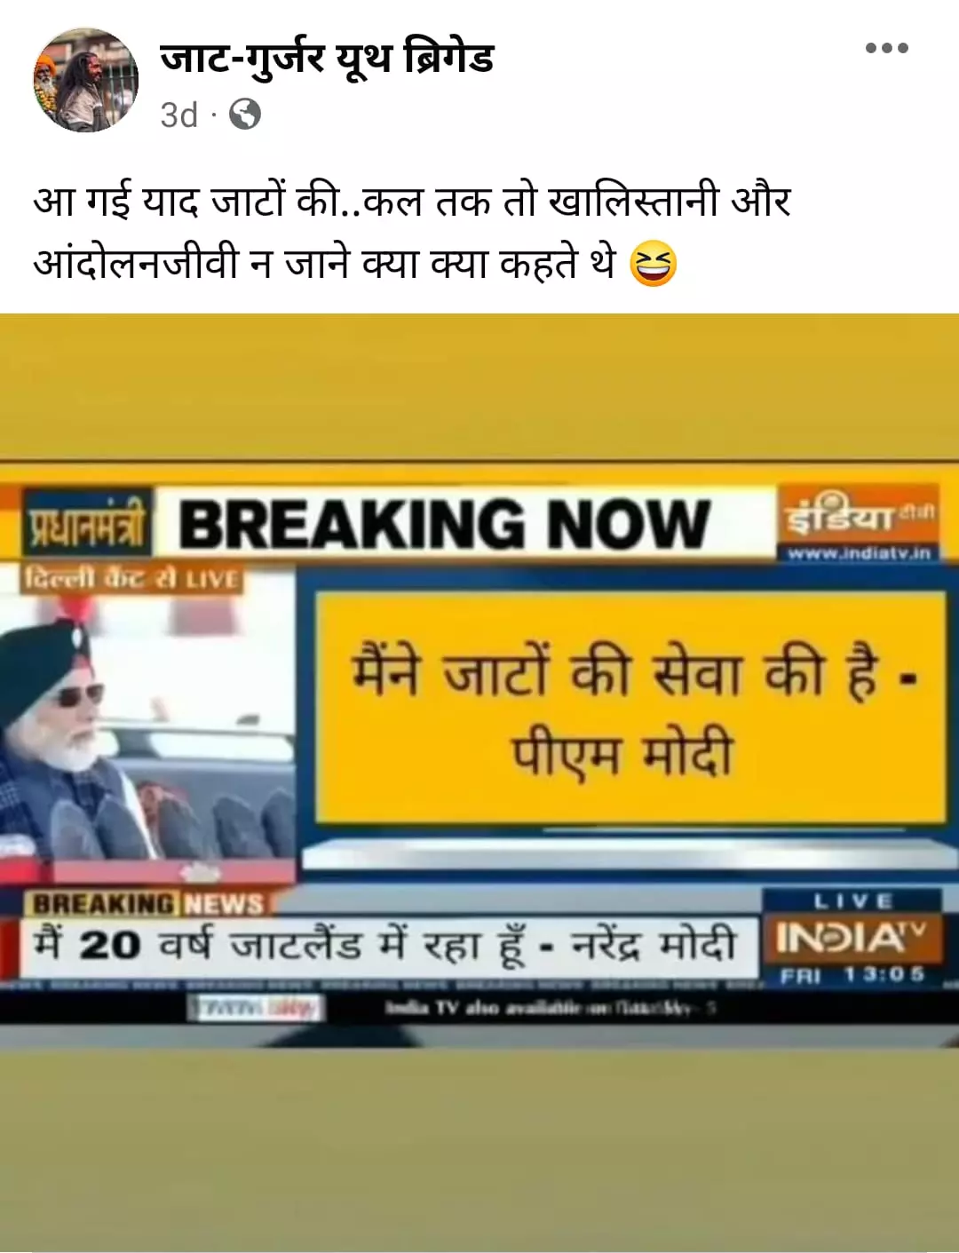Open the जाट-गुर्जर यूथ ब्रिगेड page name link
Screen dimensions: 959x1253
pos(327,59)
